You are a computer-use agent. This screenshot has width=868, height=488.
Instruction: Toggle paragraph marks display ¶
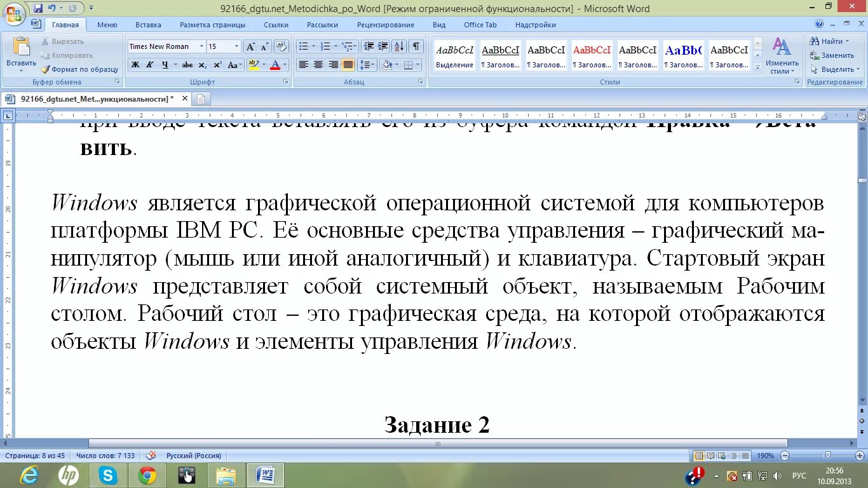(x=416, y=46)
